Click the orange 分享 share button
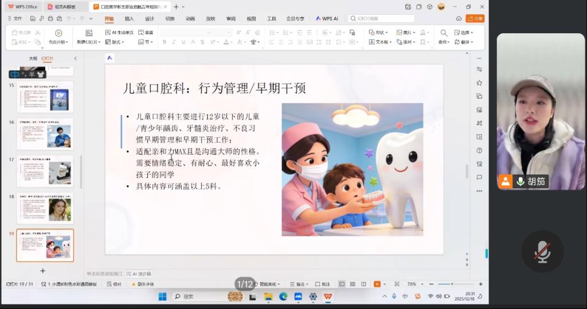This screenshot has height=309, width=587. pos(475,18)
